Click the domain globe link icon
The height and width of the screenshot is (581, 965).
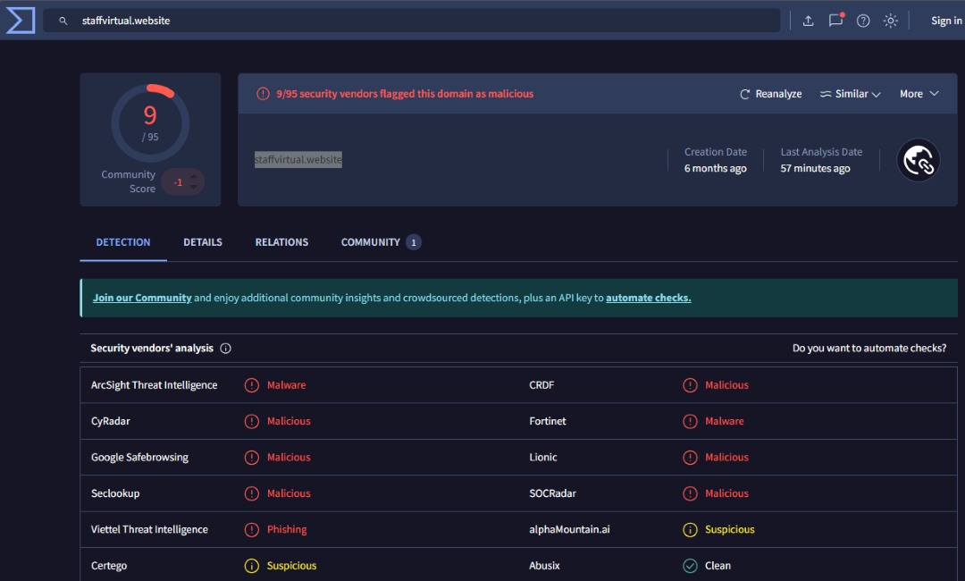(919, 160)
